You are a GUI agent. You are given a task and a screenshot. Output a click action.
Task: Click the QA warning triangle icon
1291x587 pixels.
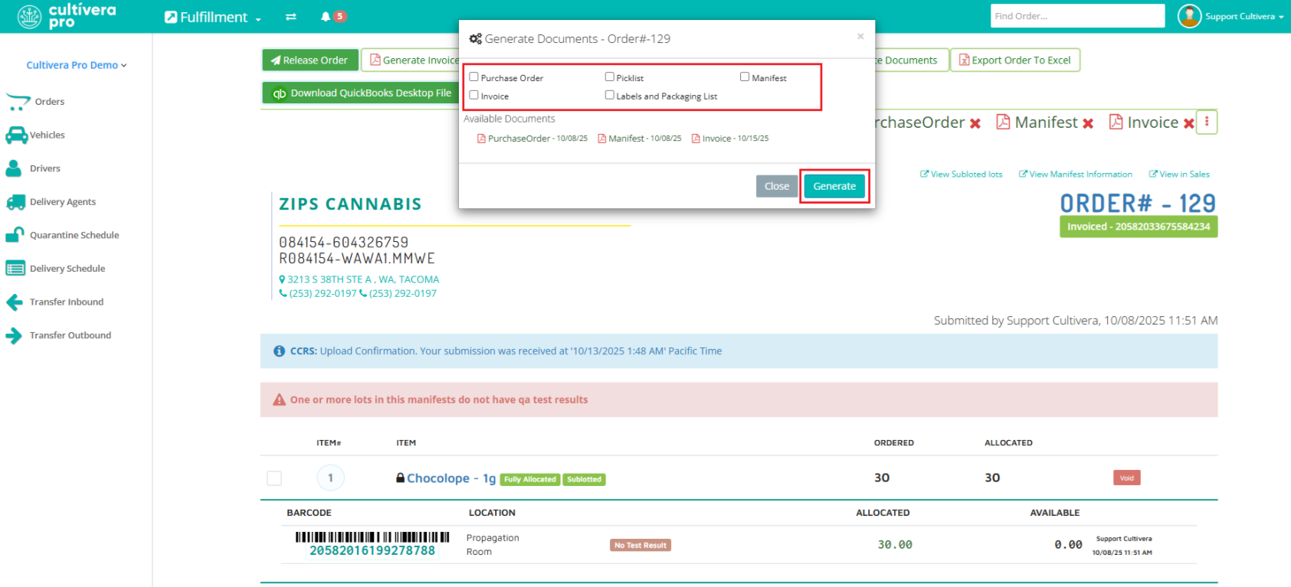coord(280,399)
